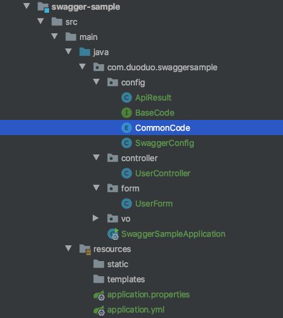Image resolution: width=283 pixels, height=318 pixels.
Task: Click the BaseCode interface icon
Action: click(x=127, y=113)
